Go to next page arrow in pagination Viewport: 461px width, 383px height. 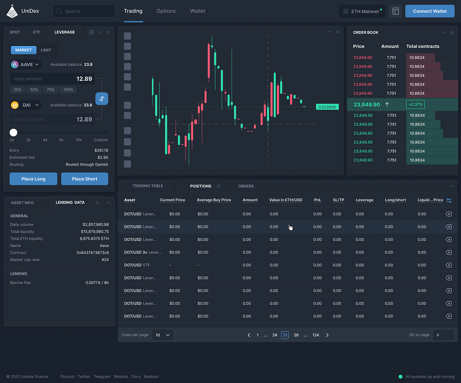(327, 335)
